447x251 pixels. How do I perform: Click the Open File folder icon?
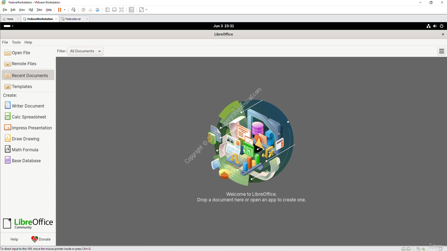click(x=7, y=53)
